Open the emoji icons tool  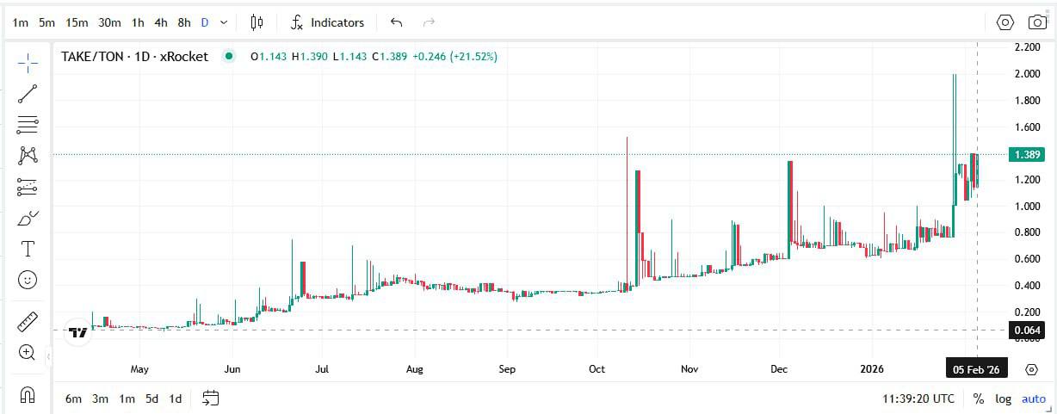(x=28, y=280)
